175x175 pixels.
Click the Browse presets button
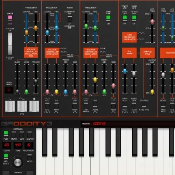(86, 124)
